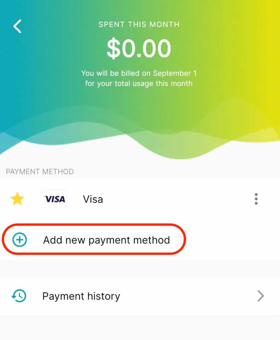Tap the empty middle of Payment history row
The width and height of the screenshot is (280, 340).
(x=186, y=296)
